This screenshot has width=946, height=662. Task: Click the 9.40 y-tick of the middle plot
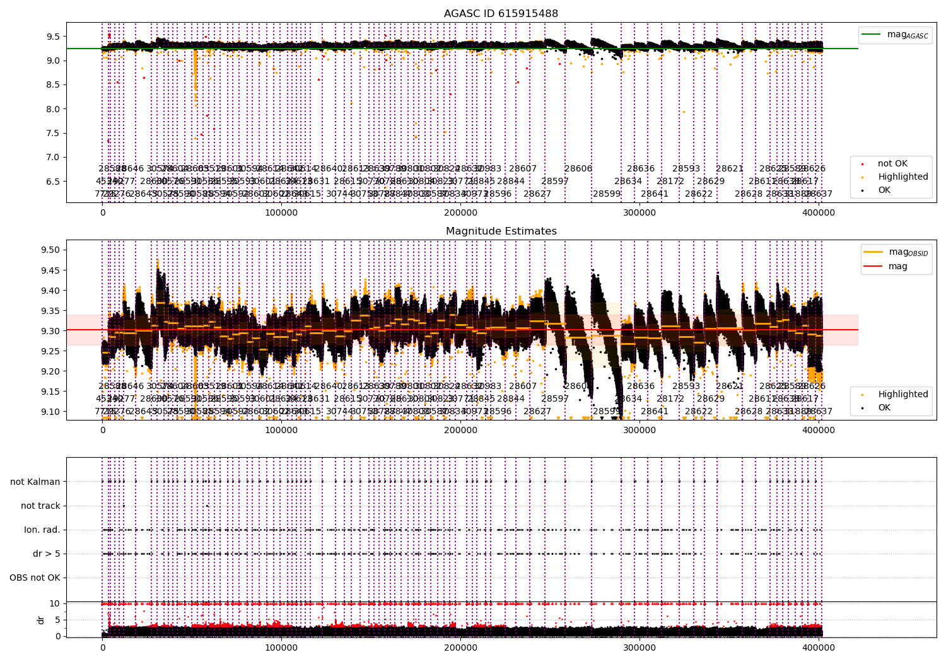click(x=50, y=291)
